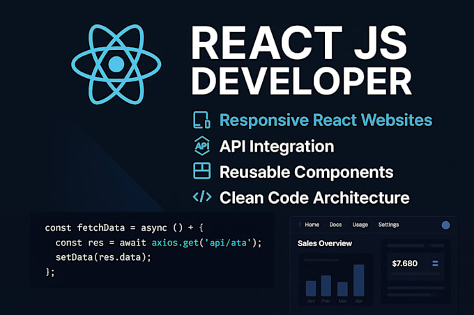Viewport: 474px width, 315px height.
Task: Click the reusable components layout icon
Action: coord(202,171)
